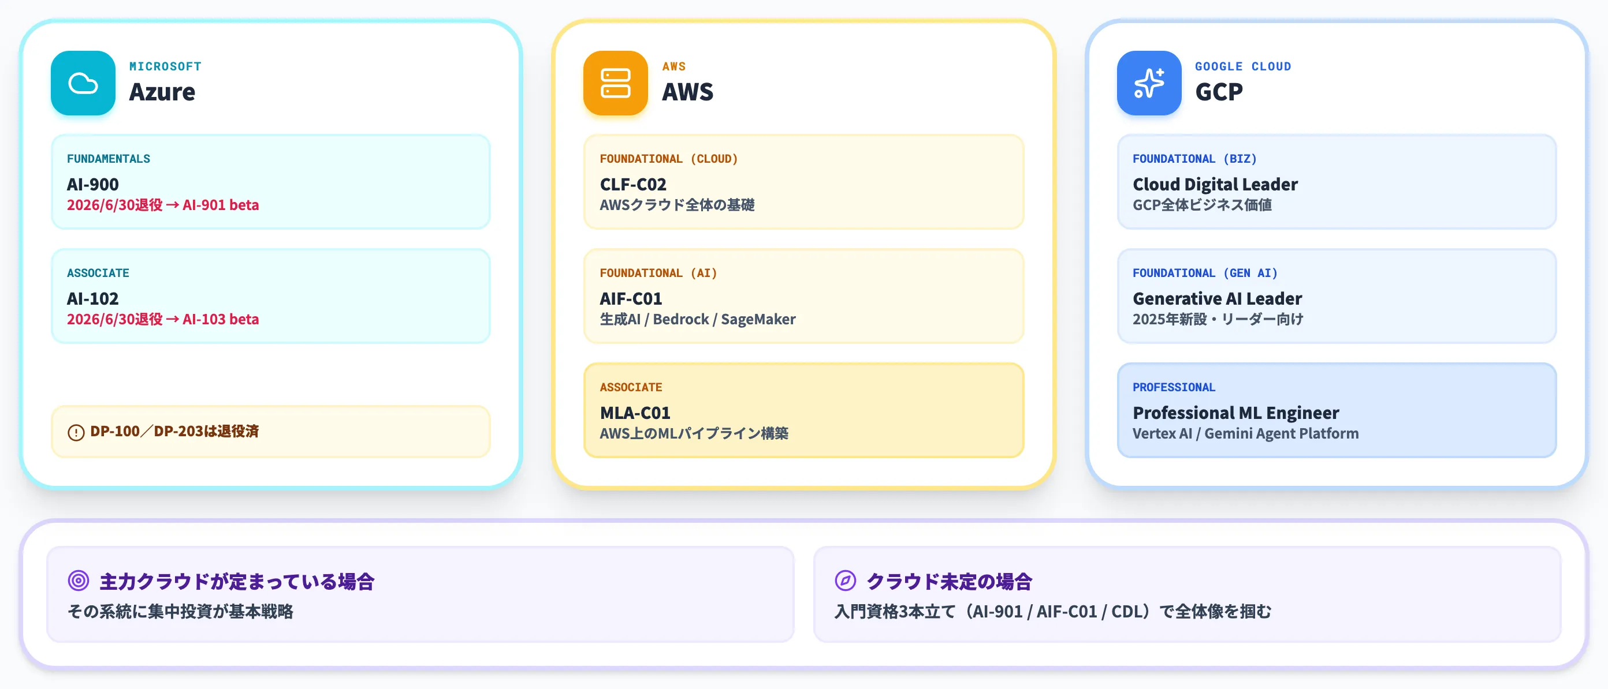Click the '2026/6/30退役 → AI-103 beta' text
This screenshot has height=689, width=1608.
tap(163, 319)
